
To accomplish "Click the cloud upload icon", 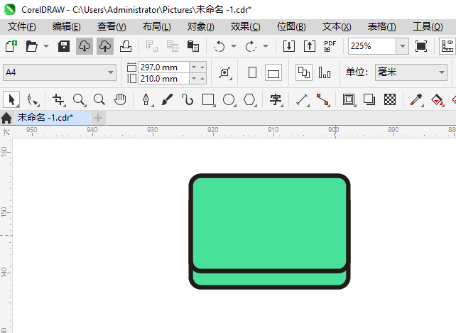I will tap(105, 46).
